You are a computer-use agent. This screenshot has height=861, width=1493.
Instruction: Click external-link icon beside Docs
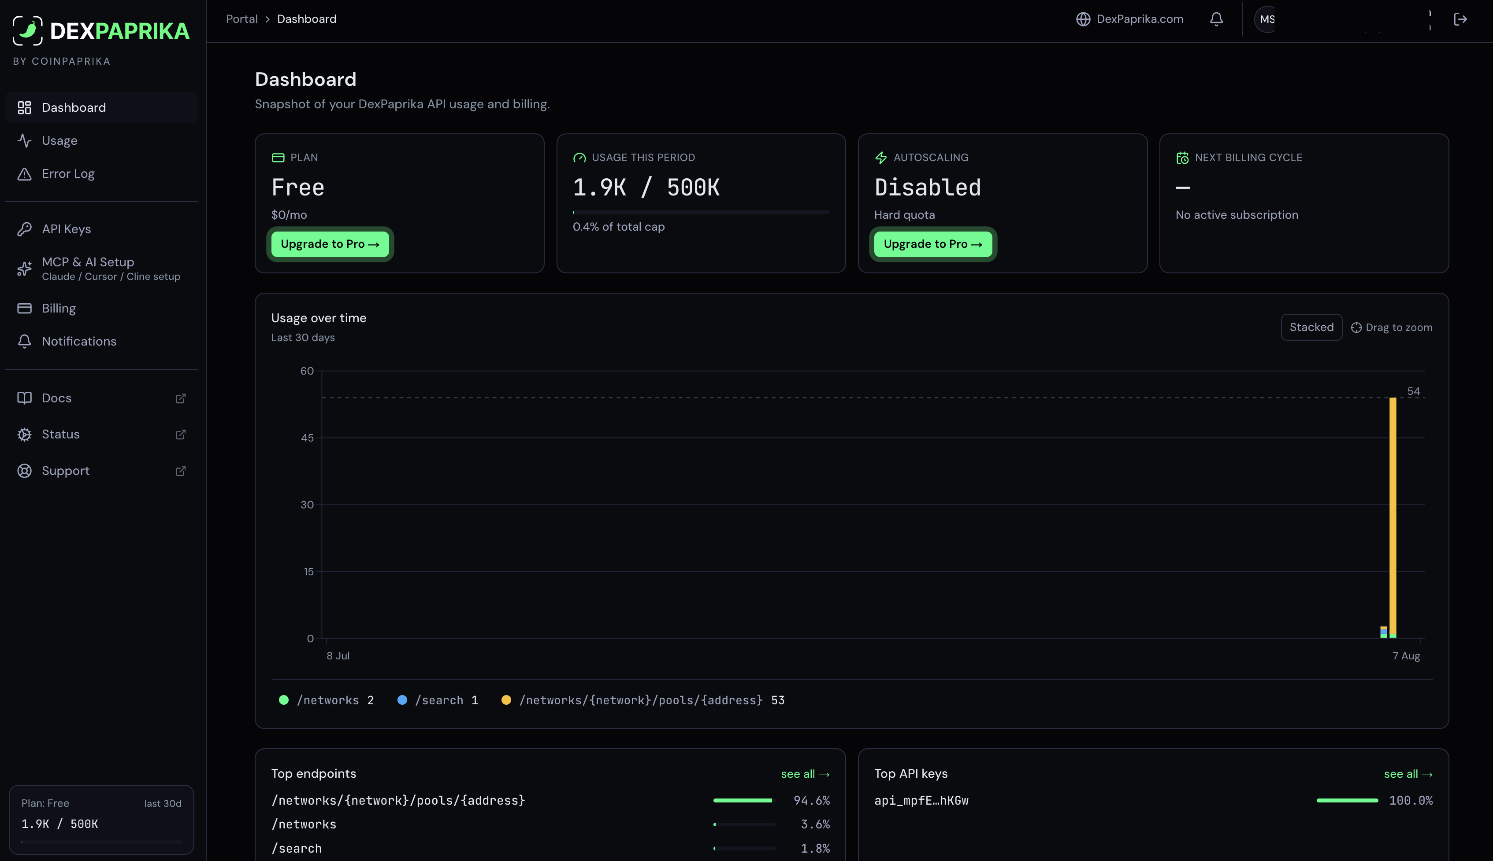click(181, 398)
